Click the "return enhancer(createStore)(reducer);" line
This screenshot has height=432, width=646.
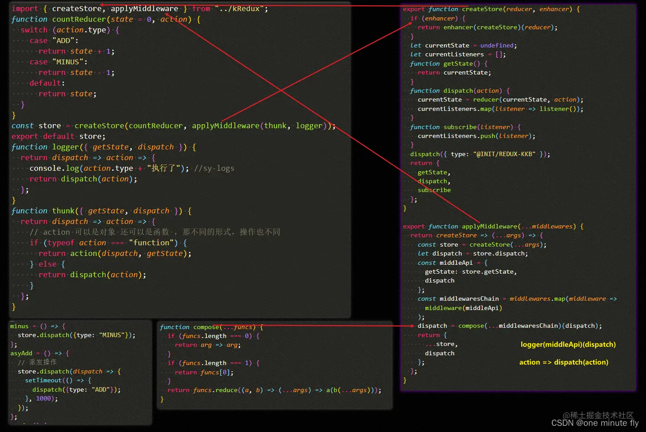[x=487, y=27]
